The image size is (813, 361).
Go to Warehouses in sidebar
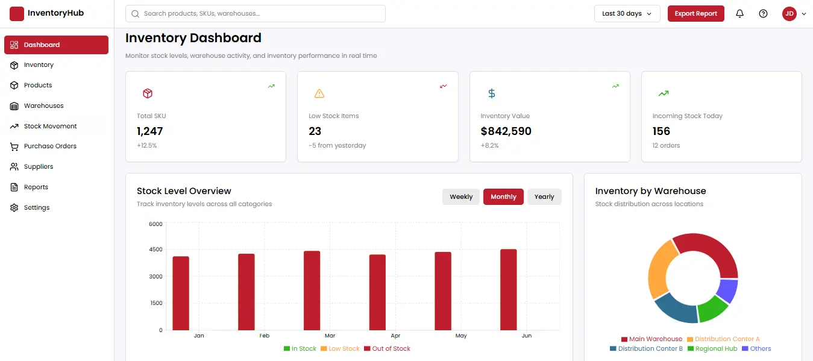coord(43,105)
